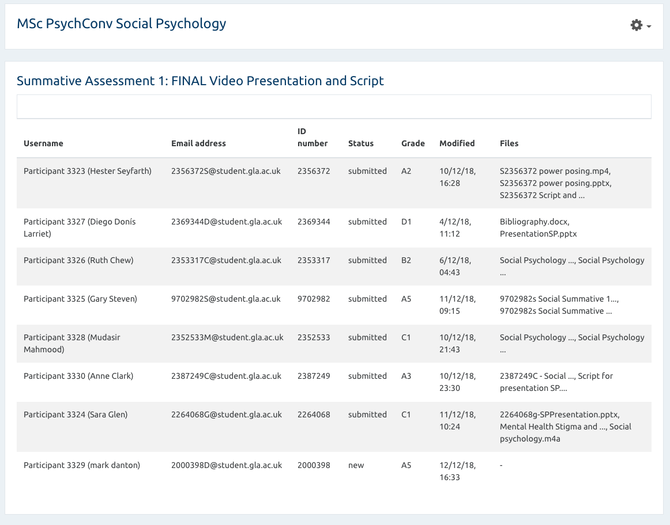Sort by Email address column header
The image size is (670, 525).
coord(198,143)
